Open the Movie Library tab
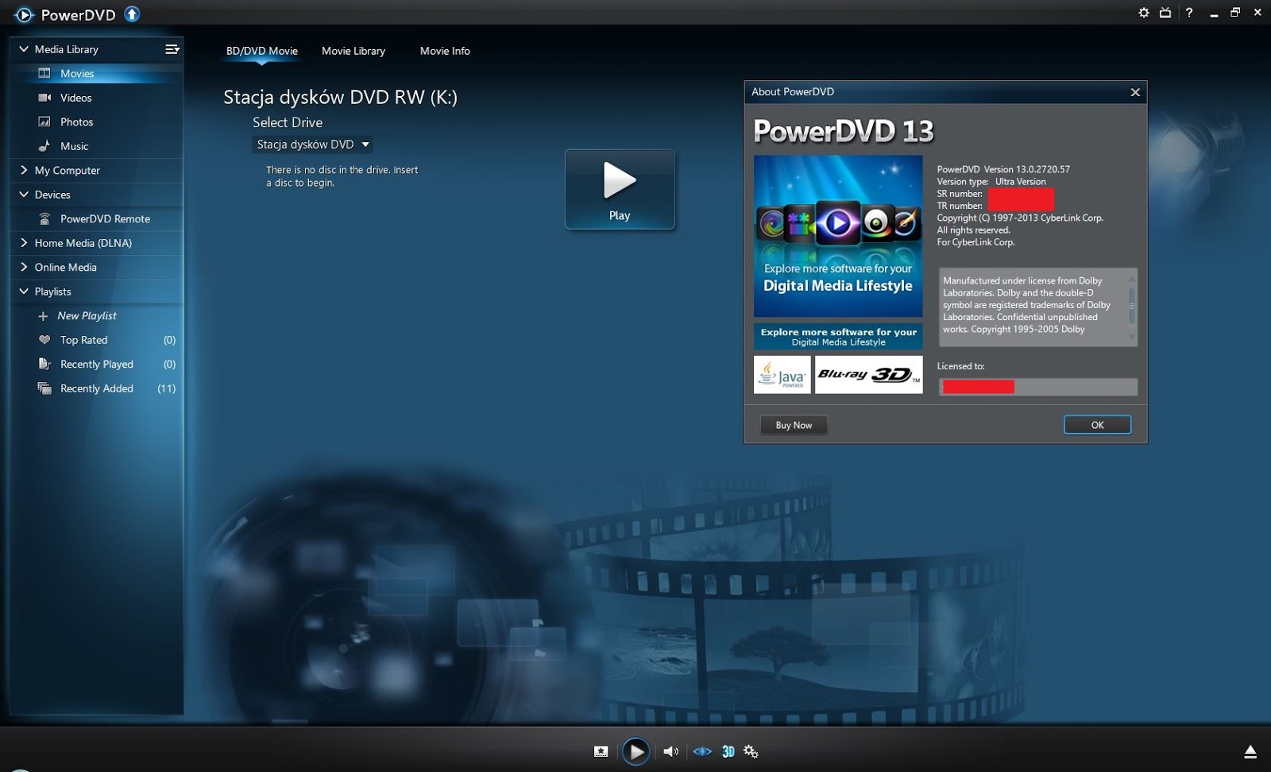1271x772 pixels. click(353, 51)
